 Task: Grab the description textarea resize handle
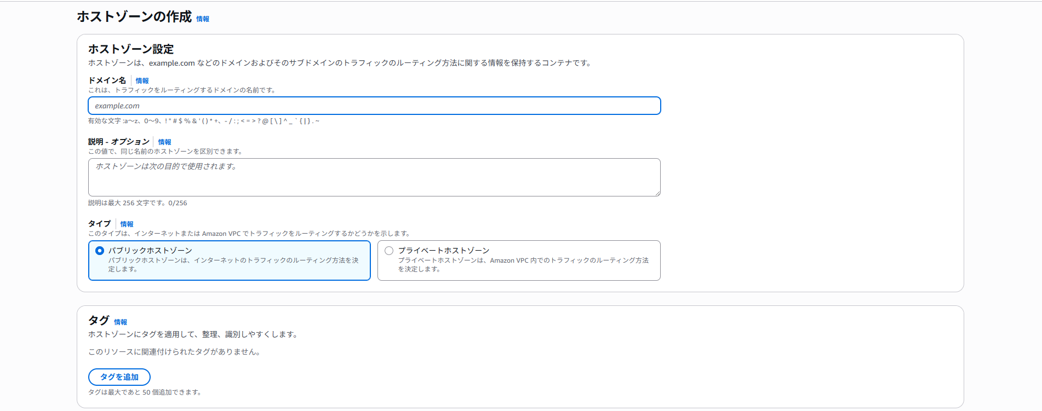tap(657, 193)
